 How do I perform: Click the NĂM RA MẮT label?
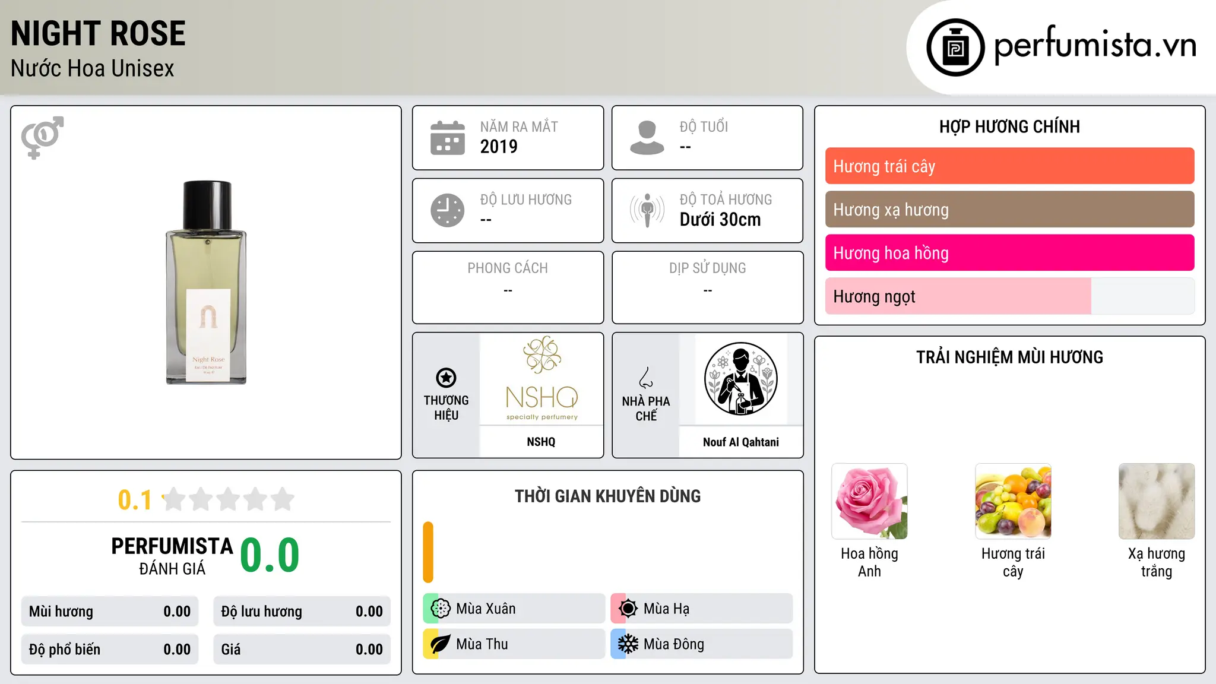point(519,126)
